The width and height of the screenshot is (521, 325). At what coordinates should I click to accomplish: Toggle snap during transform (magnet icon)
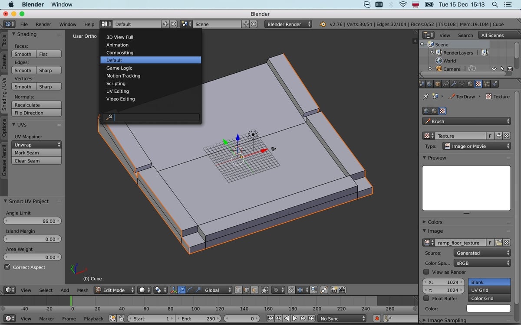pyautogui.click(x=292, y=290)
